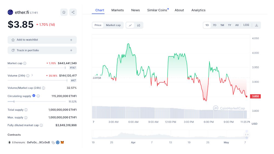
Task: Select the line chart icon
Action: click(x=130, y=25)
